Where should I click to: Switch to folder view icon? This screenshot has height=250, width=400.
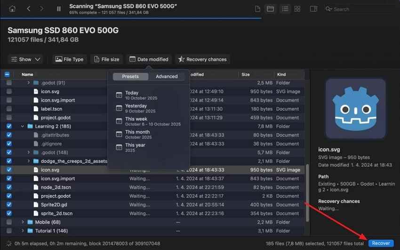[271, 9]
